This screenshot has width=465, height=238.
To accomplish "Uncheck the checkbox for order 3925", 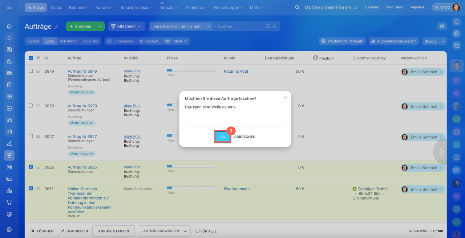I will (x=31, y=167).
